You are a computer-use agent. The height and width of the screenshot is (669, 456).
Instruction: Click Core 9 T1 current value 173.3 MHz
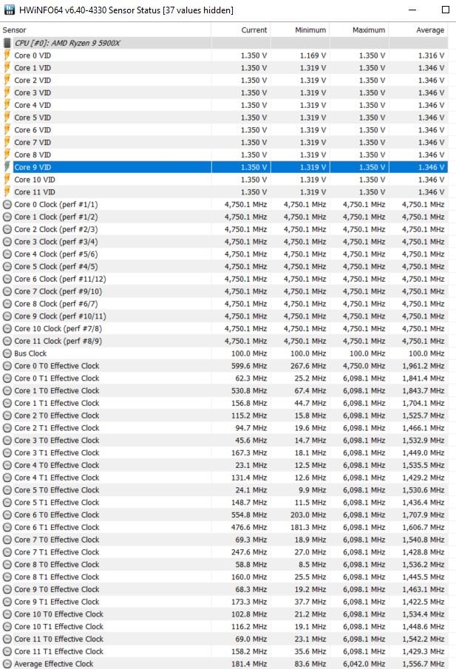click(x=249, y=602)
